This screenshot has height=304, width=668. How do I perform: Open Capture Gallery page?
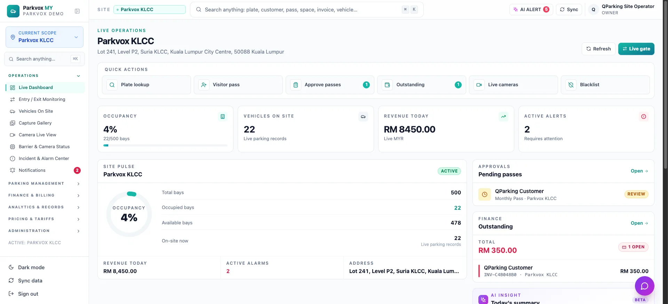(x=45, y=123)
